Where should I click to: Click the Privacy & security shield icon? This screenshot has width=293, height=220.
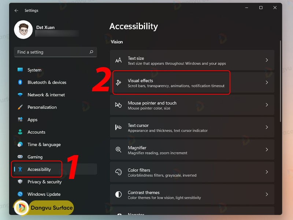20,182
